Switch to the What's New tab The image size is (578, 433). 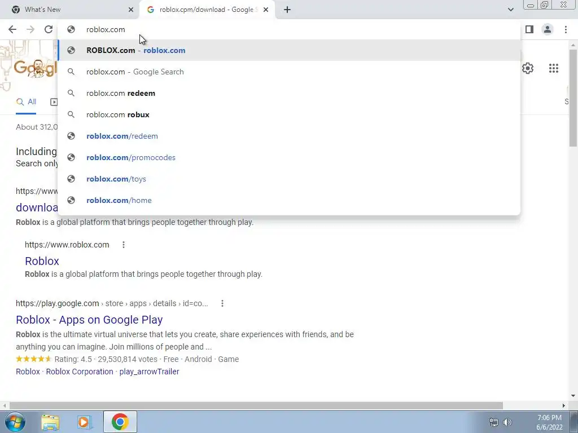pos(69,10)
